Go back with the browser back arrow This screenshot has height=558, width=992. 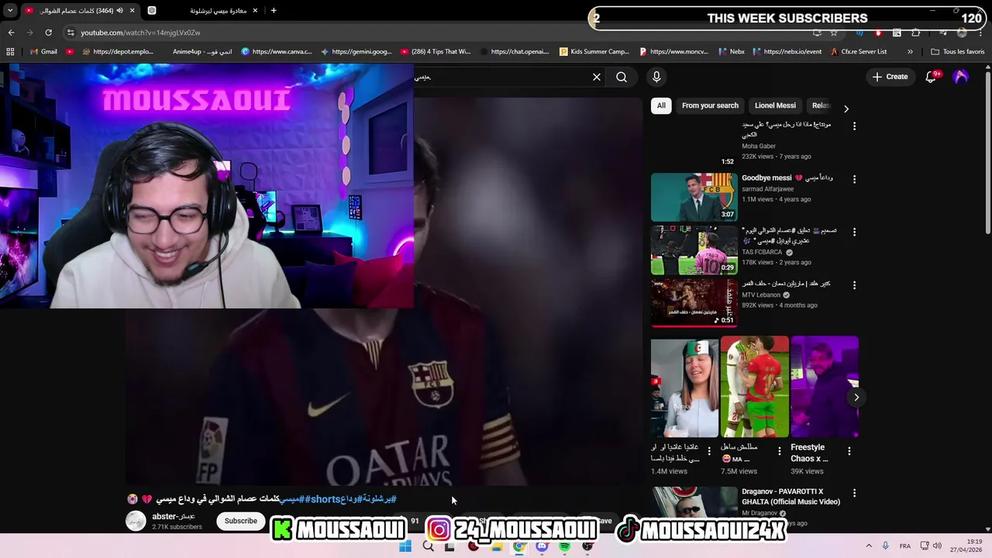tap(11, 33)
